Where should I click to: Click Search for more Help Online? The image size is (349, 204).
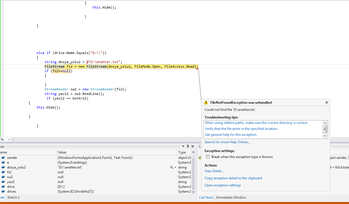pyautogui.click(x=227, y=142)
